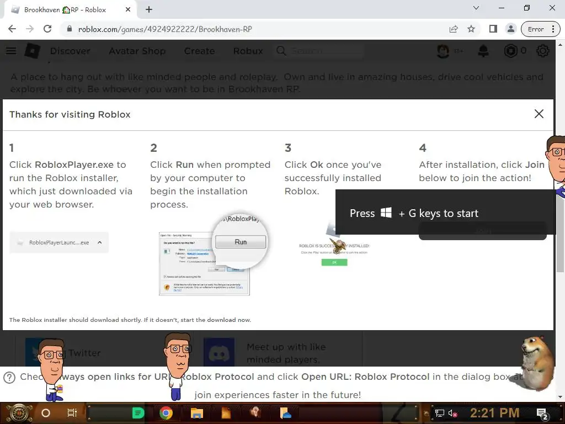Click the site lock icon in address bar
The image size is (565, 424).
70,29
